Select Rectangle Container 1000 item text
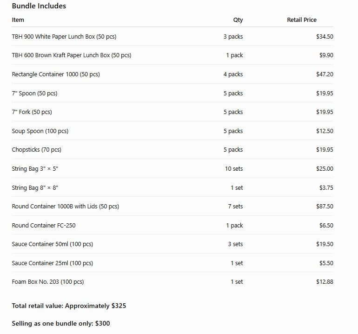The height and width of the screenshot is (334, 358). click(x=56, y=74)
